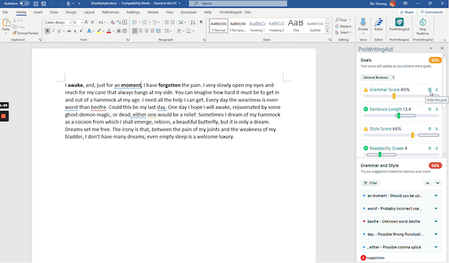Toggle show paragraph marks
The image size is (449, 263).
coord(201,22)
